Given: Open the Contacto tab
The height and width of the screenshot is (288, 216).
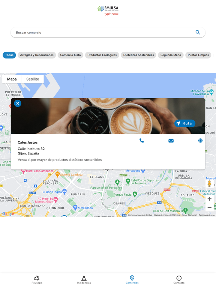Looking at the screenshot, I should coord(179,280).
